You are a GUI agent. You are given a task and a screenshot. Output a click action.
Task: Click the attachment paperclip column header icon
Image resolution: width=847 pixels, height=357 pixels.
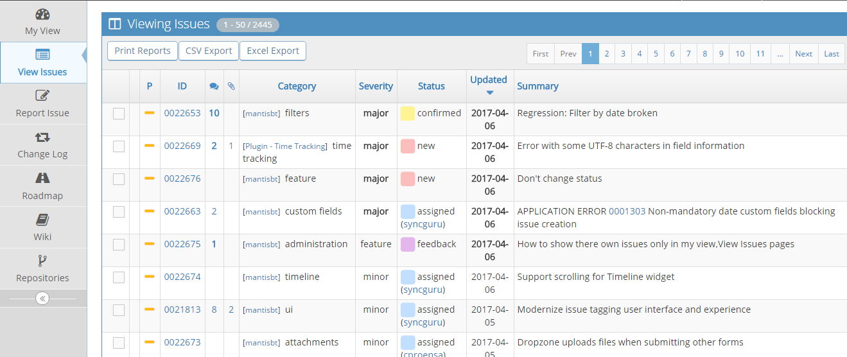(231, 86)
